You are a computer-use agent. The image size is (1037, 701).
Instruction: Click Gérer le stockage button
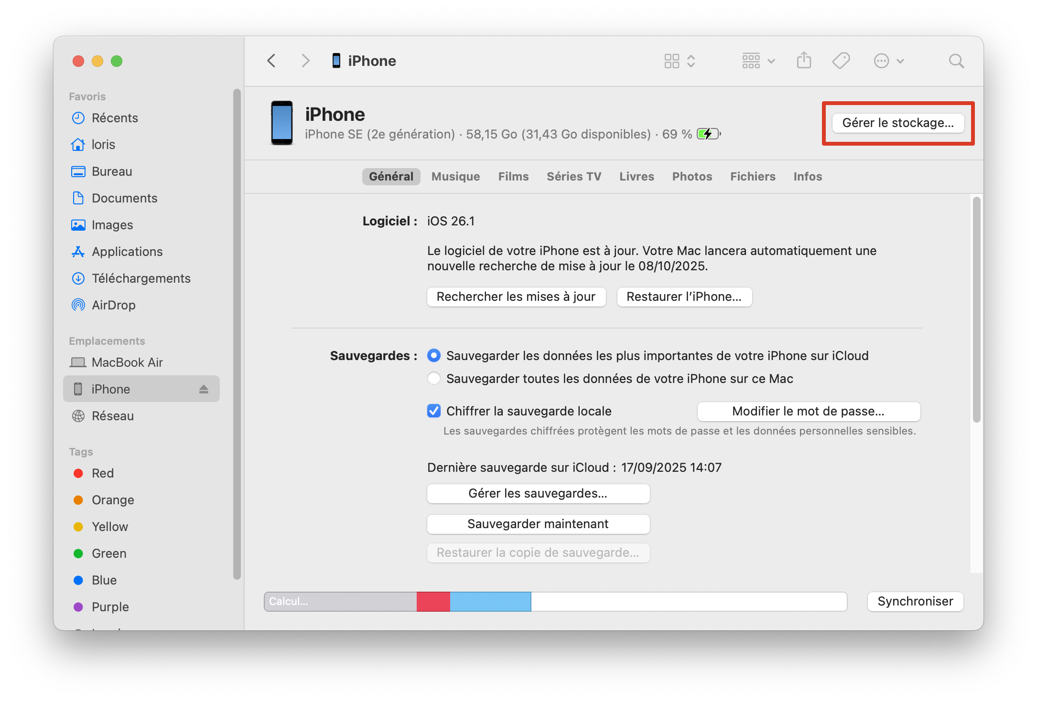pos(897,123)
